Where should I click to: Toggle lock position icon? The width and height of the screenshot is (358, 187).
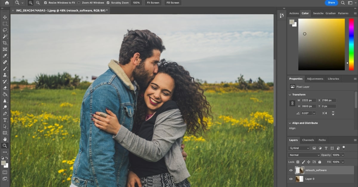coord(309,162)
